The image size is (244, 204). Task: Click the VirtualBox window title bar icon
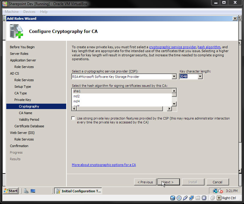point(5,4)
